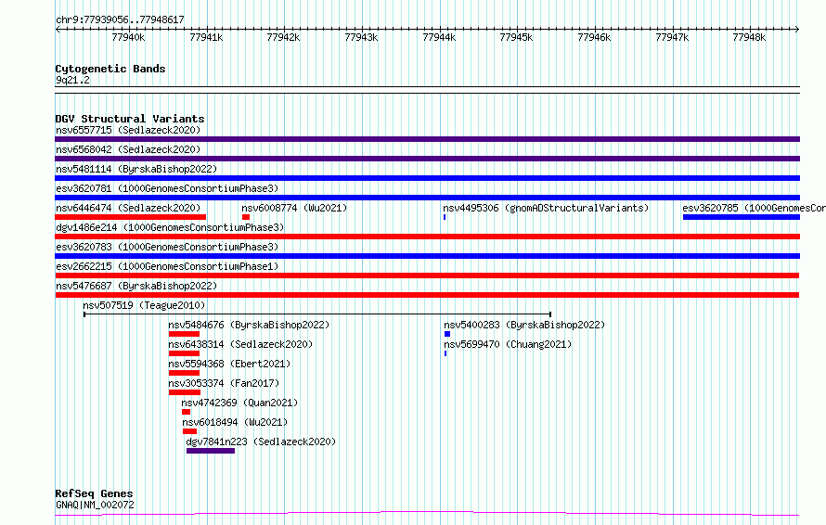This screenshot has width=826, height=525.
Task: Select the red bar under nsv5476687
Action: coord(427,295)
